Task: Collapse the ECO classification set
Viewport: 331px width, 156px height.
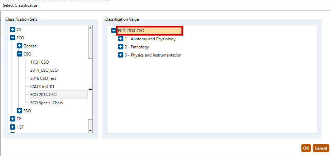Action: [x=13, y=38]
